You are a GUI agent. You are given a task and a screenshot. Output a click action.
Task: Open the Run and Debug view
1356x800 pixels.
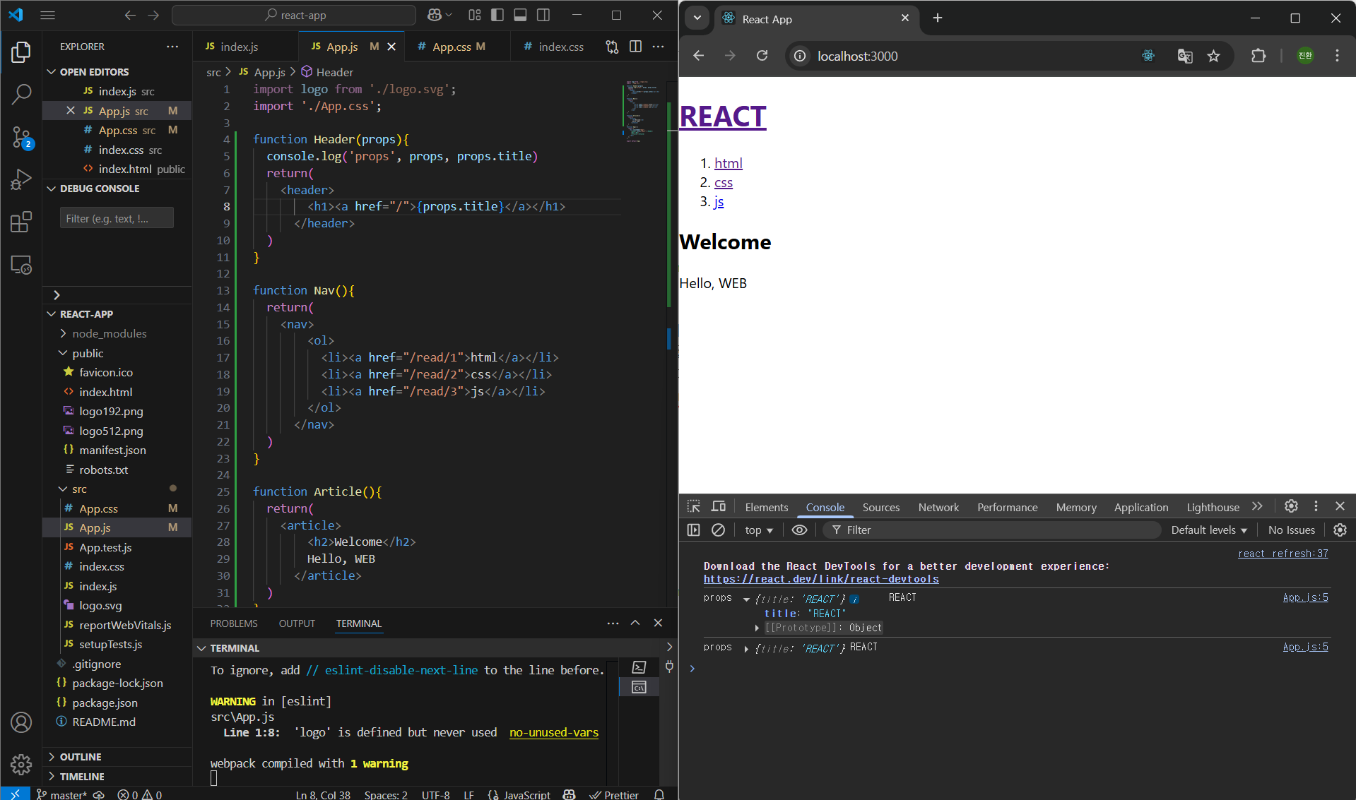tap(21, 179)
